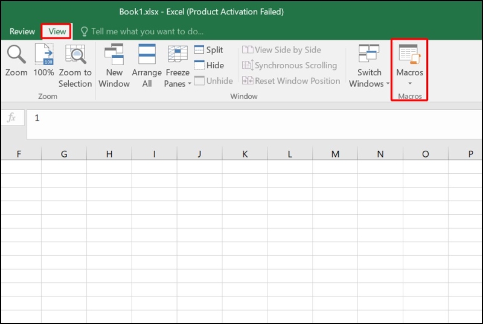Click the Zoom magnifier icon
Viewport: 483px width, 324px height.
16,55
